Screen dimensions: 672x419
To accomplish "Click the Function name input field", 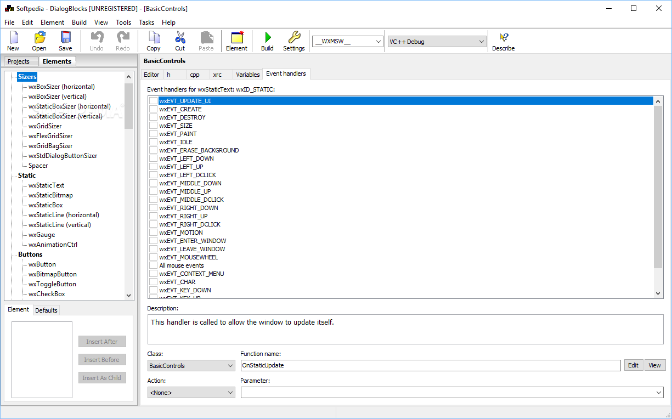I will 431,365.
